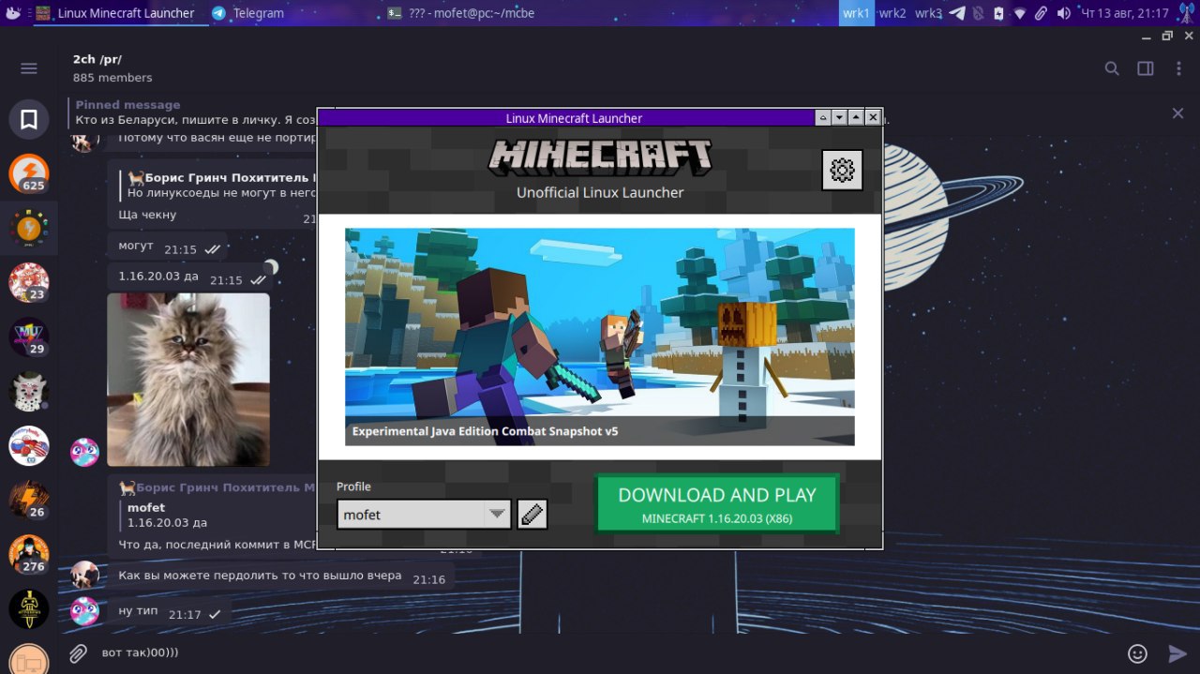
Task: Open the cat photo in chat
Action: (x=188, y=380)
